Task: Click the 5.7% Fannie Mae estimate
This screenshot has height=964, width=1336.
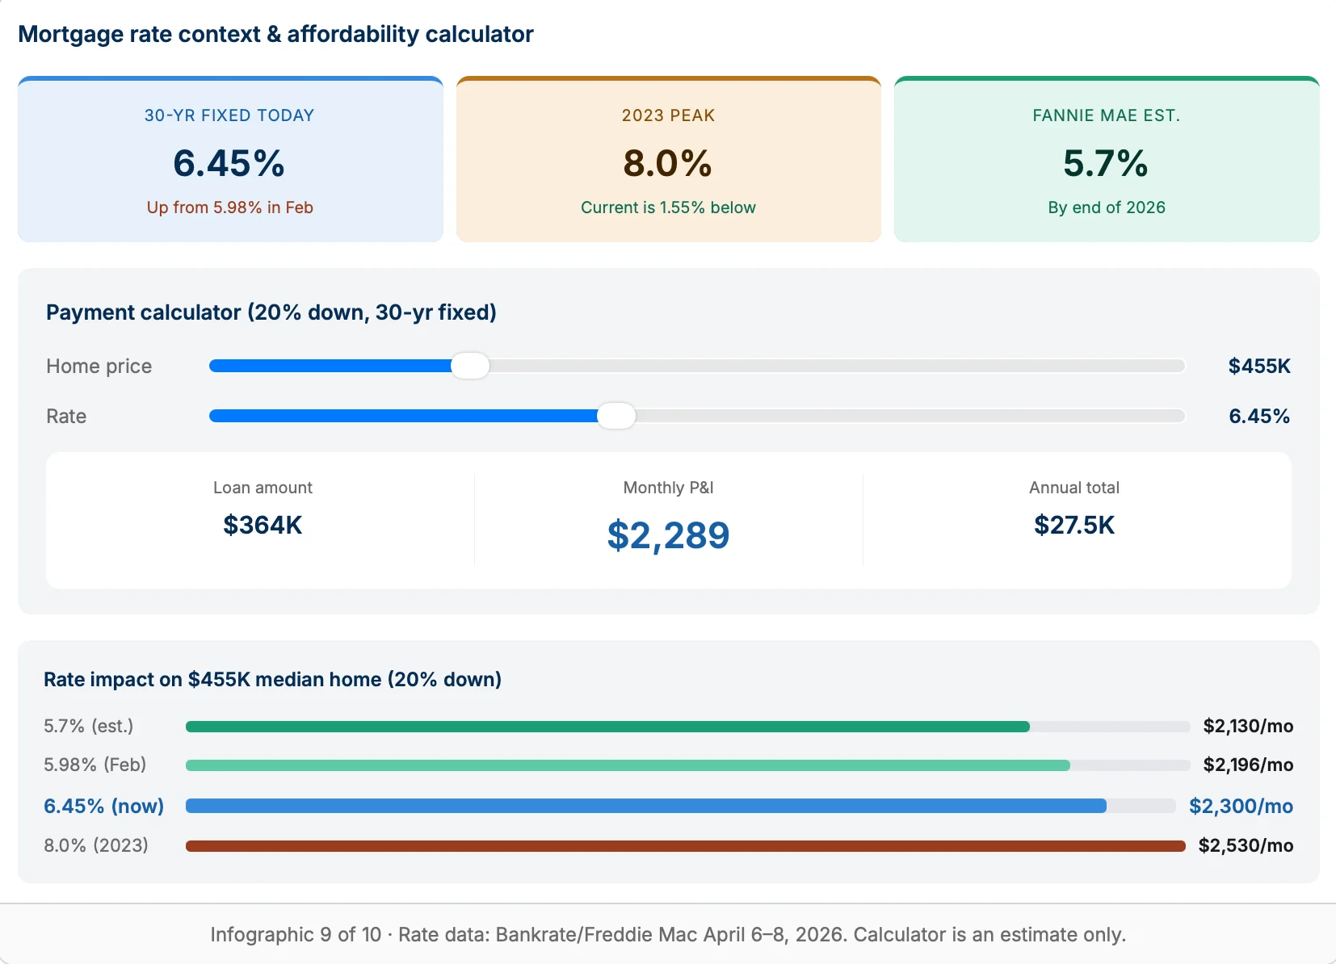Action: (1107, 164)
